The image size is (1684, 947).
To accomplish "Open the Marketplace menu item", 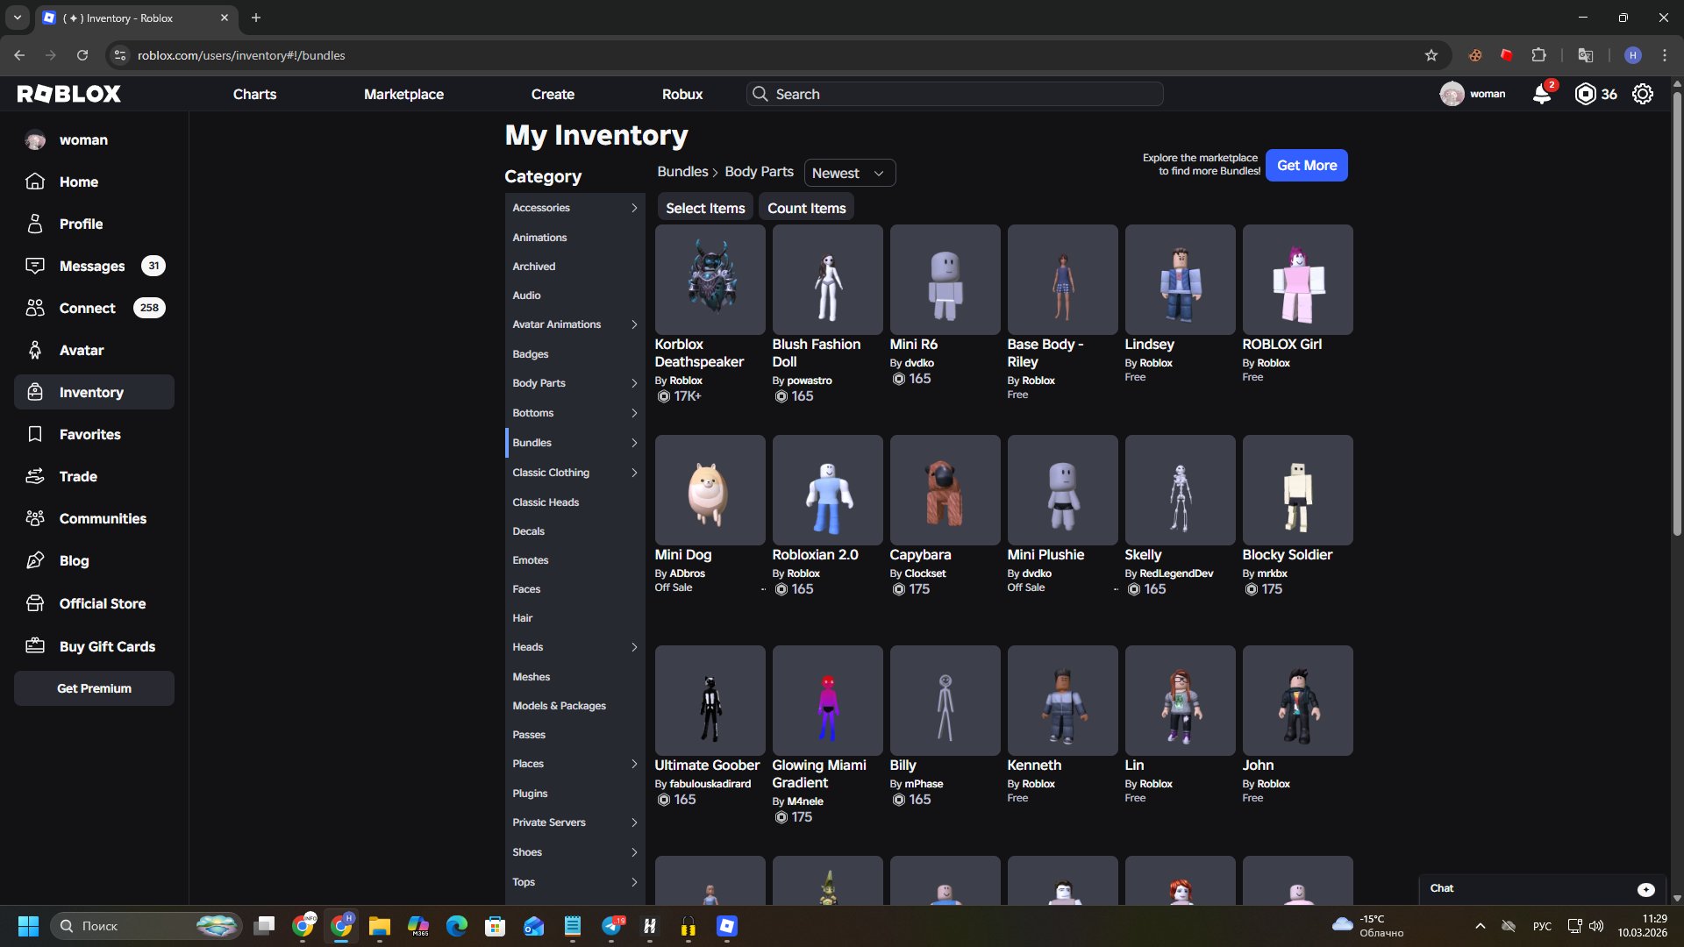I will (403, 94).
